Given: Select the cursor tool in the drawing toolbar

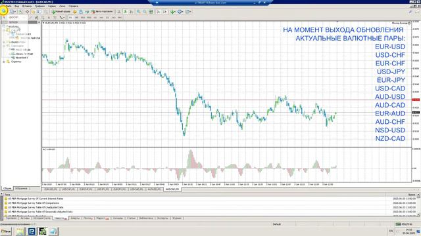Looking at the screenshot, I should pos(4,18).
